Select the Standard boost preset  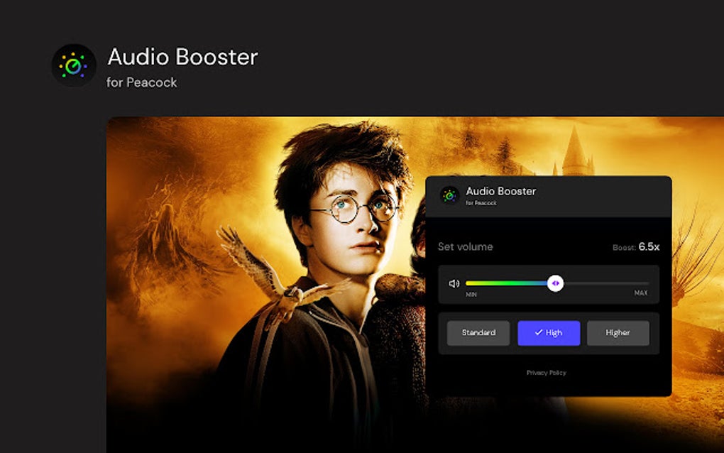coord(478,333)
